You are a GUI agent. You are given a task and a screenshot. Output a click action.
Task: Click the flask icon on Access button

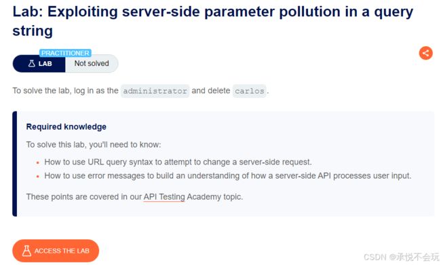point(26,251)
